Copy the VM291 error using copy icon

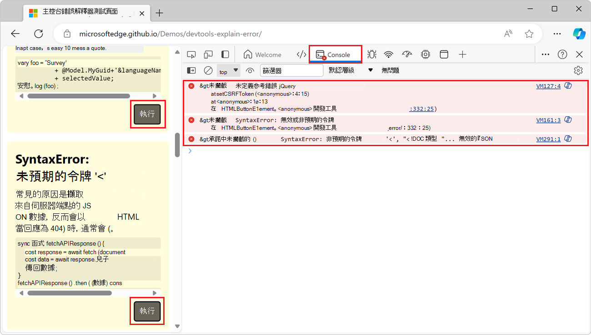[568, 139]
